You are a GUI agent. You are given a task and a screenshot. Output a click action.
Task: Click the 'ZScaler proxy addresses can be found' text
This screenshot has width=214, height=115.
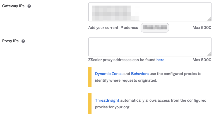point(122,60)
